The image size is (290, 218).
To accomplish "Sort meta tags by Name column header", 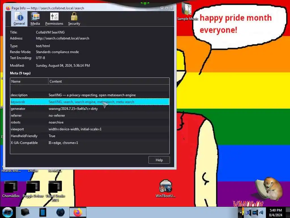I will click(29, 81).
